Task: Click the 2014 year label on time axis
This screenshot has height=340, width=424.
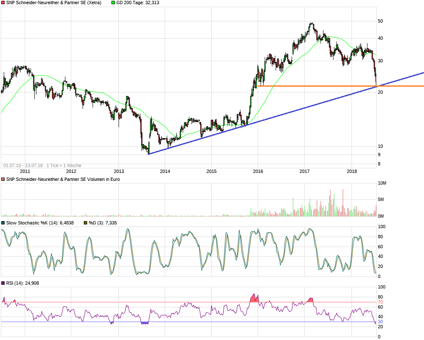Action: point(165,171)
